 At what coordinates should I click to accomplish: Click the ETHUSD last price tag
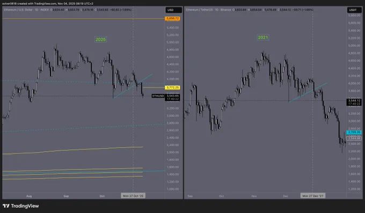coord(158,96)
